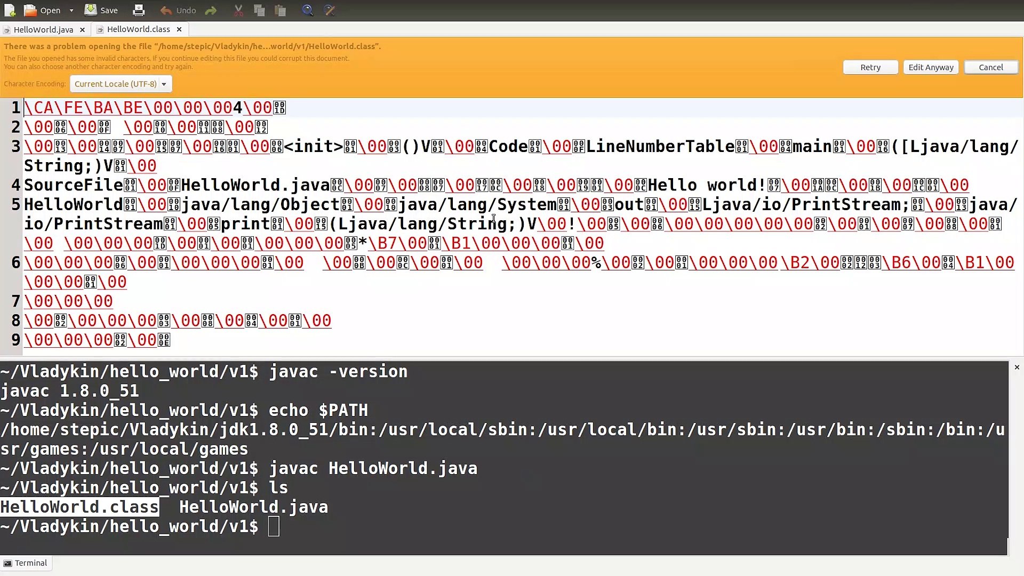Click the Copy icon
1024x576 pixels.
click(260, 10)
